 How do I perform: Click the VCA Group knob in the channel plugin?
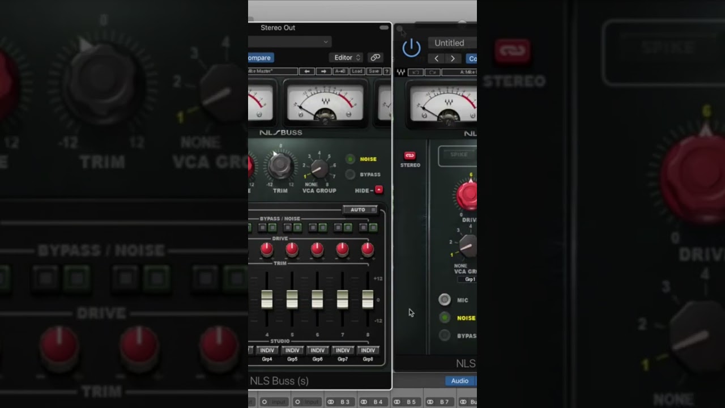(468, 246)
